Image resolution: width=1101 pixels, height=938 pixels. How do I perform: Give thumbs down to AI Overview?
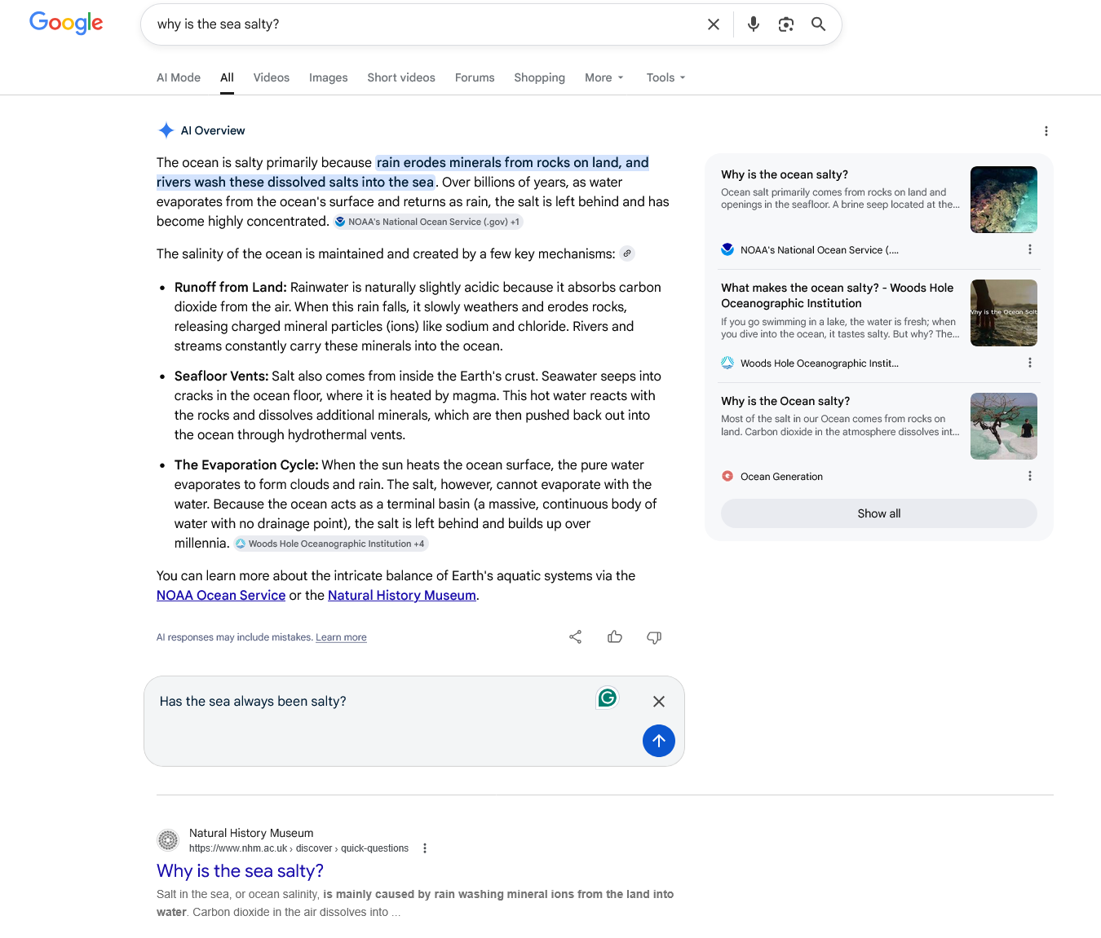pyautogui.click(x=654, y=637)
